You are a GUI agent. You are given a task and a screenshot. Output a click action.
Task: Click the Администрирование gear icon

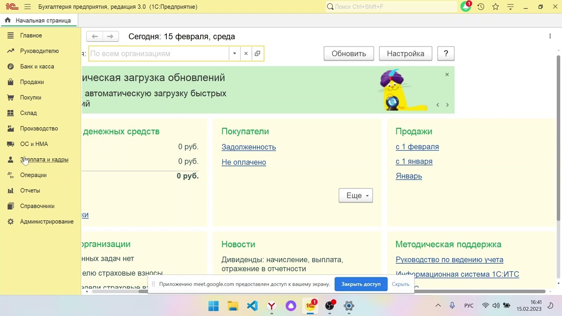pyautogui.click(x=11, y=222)
